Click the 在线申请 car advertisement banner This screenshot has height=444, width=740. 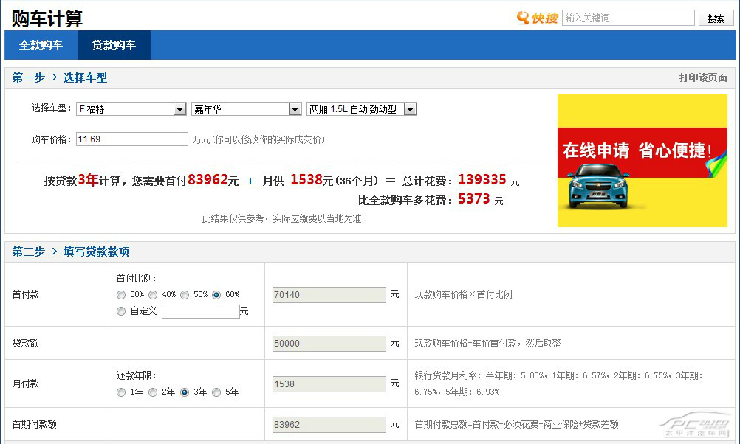642,161
